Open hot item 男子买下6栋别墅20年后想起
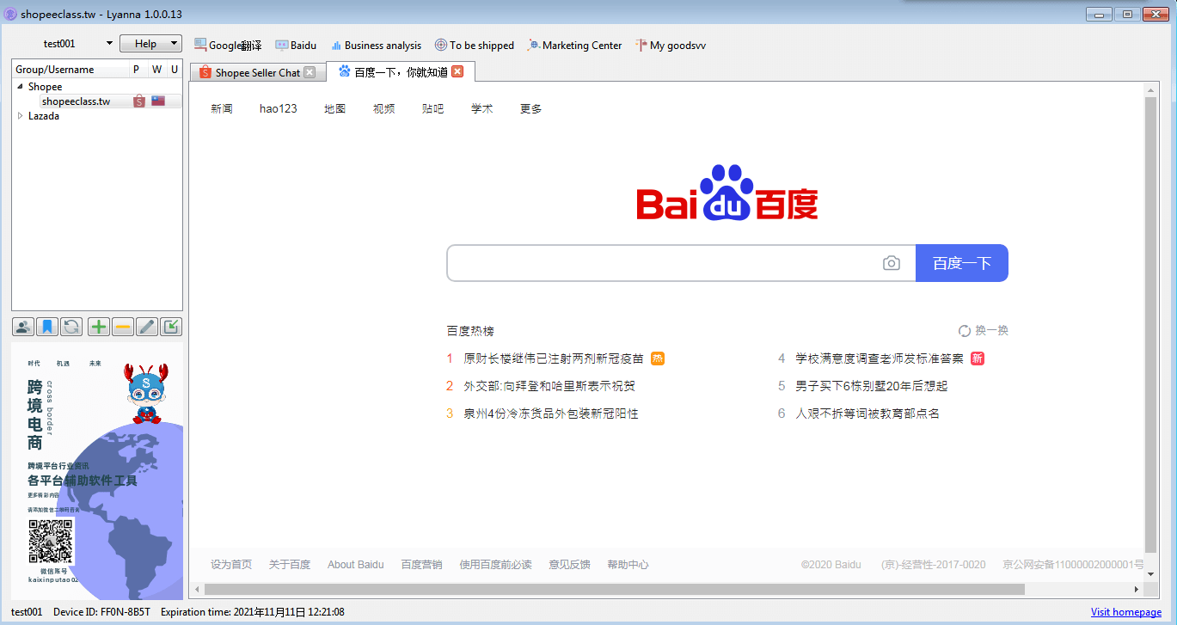 (x=872, y=386)
